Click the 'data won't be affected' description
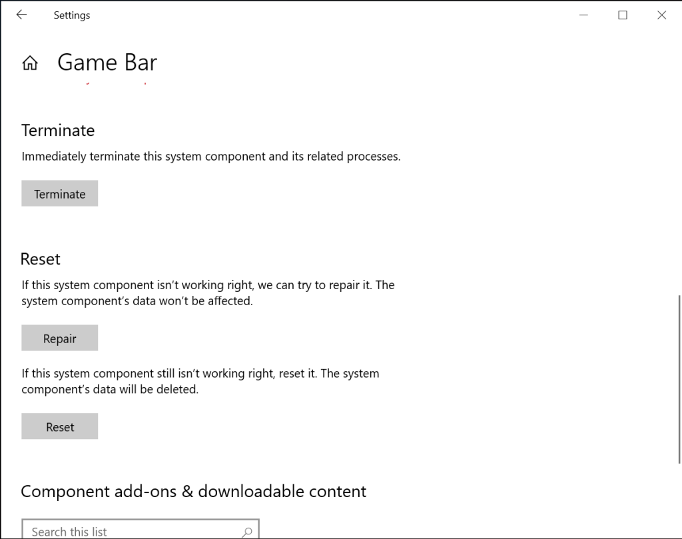Image resolution: width=682 pixels, height=539 pixels. (208, 292)
